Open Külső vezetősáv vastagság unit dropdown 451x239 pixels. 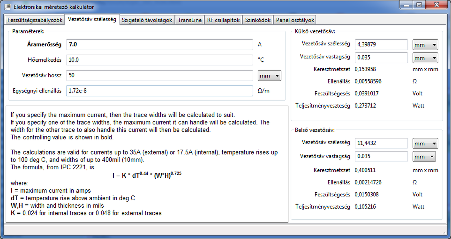coord(425,58)
